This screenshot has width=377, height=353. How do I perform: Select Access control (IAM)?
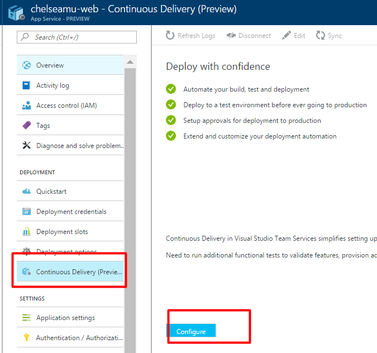click(70, 106)
